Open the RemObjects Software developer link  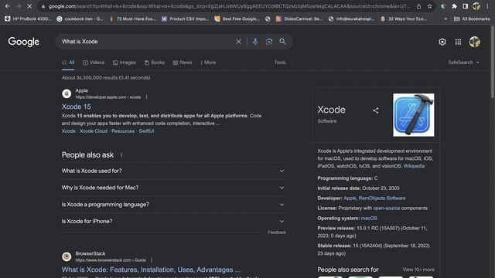click(x=382, y=198)
